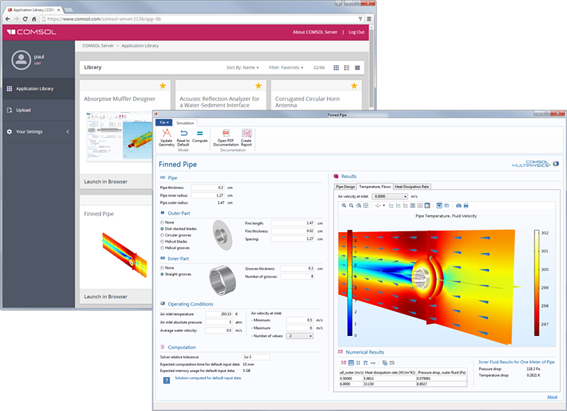Launch Absorptive Muffler Designer in browser
This screenshot has width=567, height=411.
[x=106, y=182]
